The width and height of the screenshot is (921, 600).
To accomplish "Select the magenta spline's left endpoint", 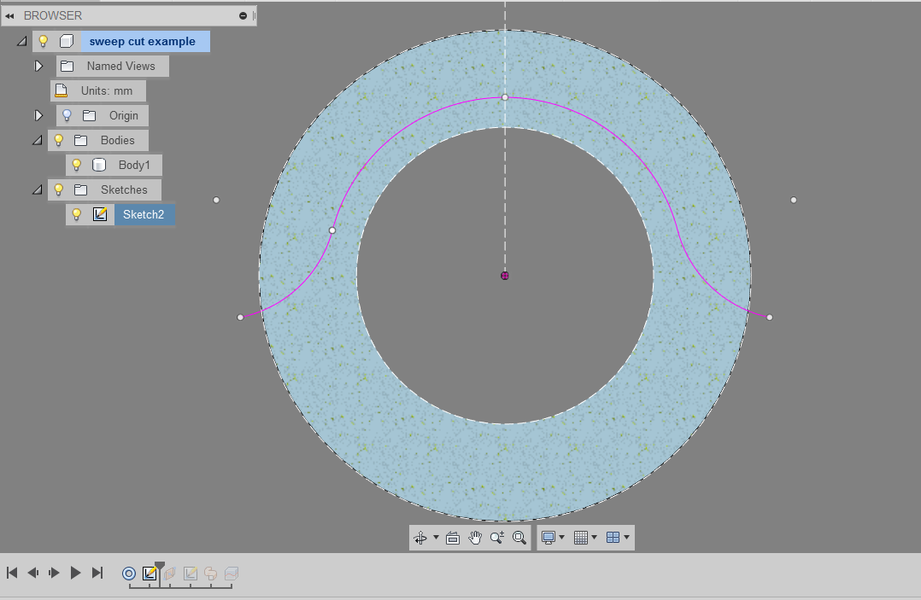I will tap(240, 317).
